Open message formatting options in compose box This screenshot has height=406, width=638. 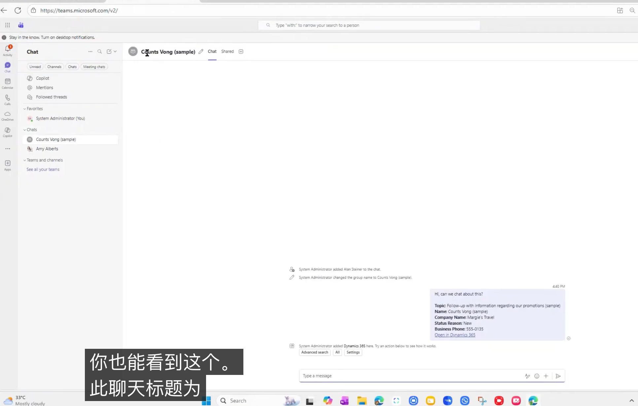pos(527,376)
